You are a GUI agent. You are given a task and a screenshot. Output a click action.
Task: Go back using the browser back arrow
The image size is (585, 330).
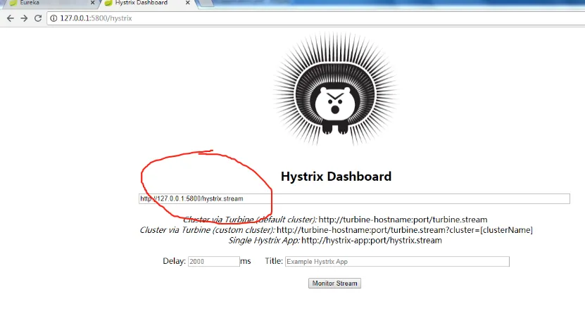[10, 18]
